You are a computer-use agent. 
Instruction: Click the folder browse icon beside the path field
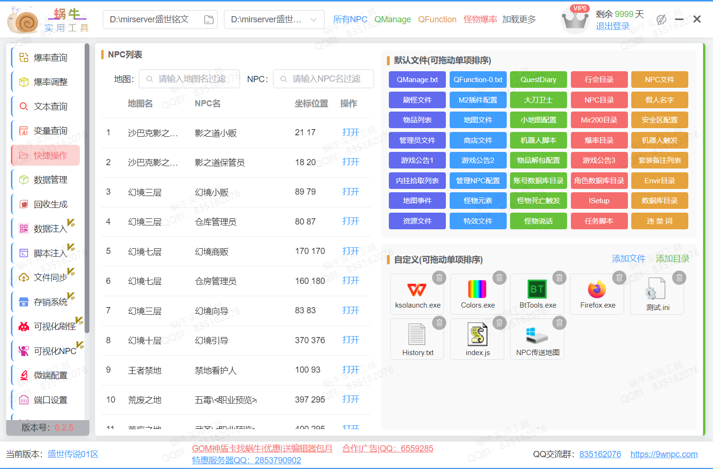(x=209, y=19)
